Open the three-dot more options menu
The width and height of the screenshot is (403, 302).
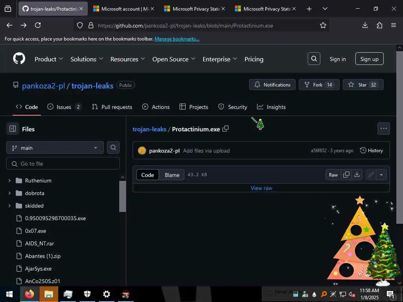tap(383, 129)
